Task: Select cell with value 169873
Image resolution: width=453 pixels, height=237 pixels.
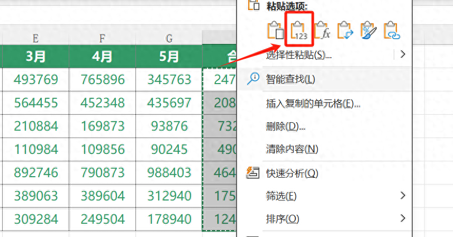Action: (102, 126)
